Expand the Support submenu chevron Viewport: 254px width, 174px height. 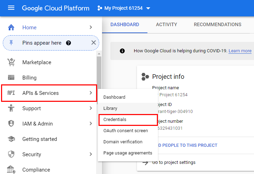pyautogui.click(x=91, y=108)
